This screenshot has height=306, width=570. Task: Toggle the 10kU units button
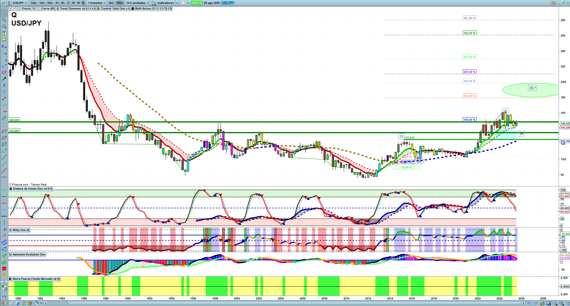coord(120,3)
